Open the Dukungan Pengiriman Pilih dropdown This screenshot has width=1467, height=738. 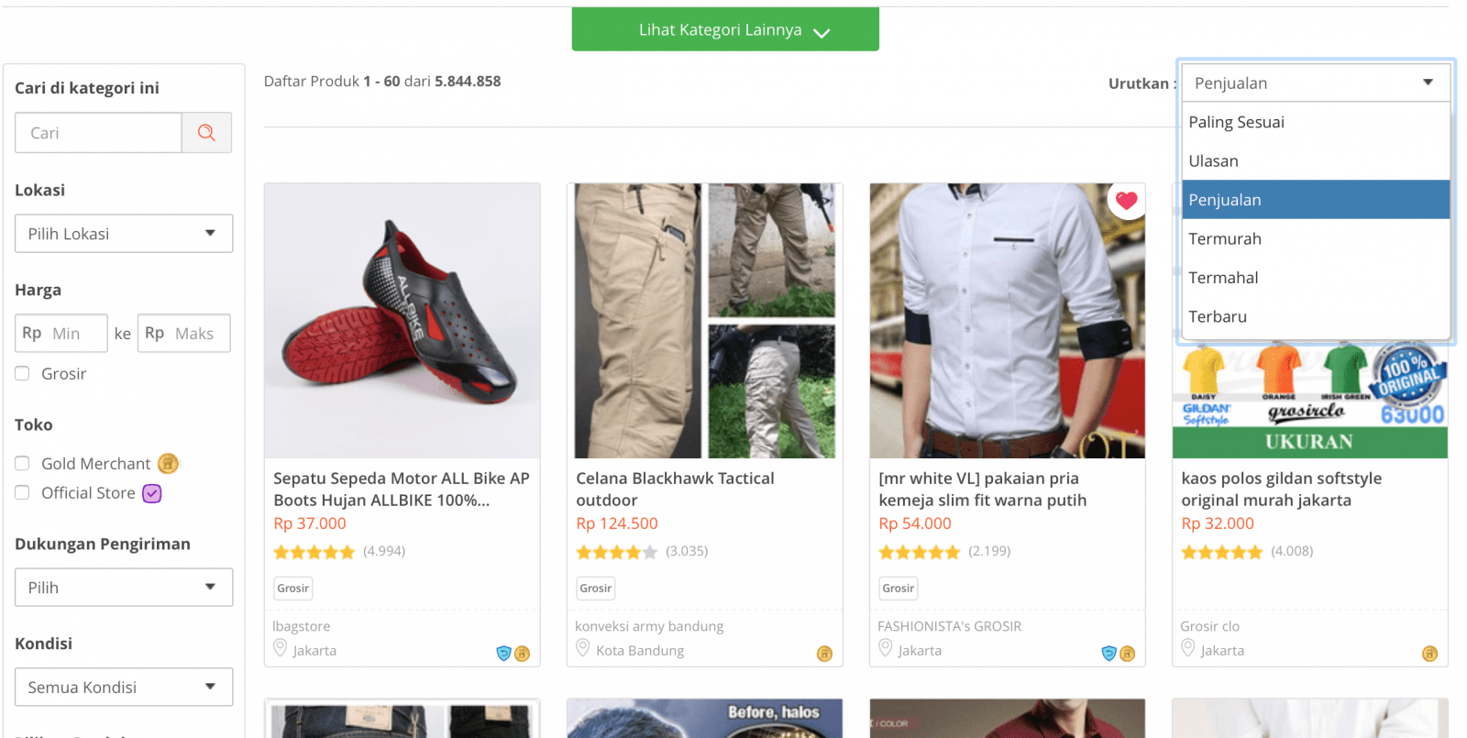coord(124,588)
